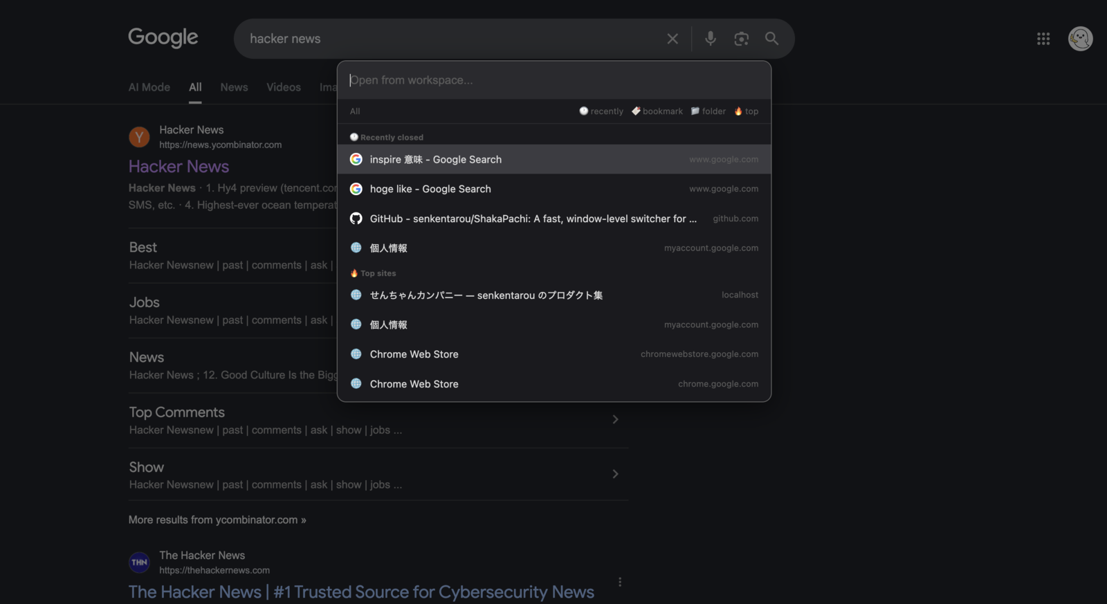The width and height of the screenshot is (1107, 604).
Task: Switch to the News search tab
Action: pos(234,87)
